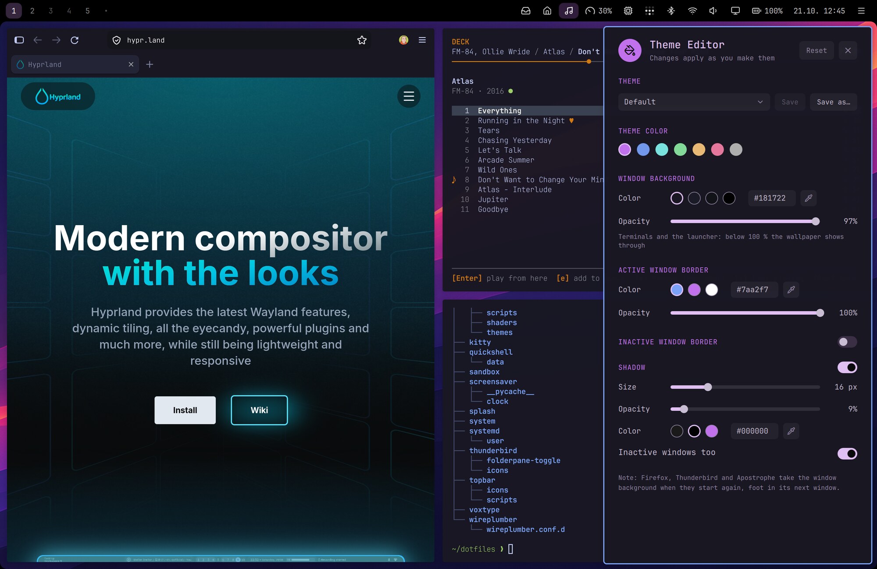Viewport: 877px width, 569px height.
Task: Click the home icon in top bar
Action: (x=547, y=11)
